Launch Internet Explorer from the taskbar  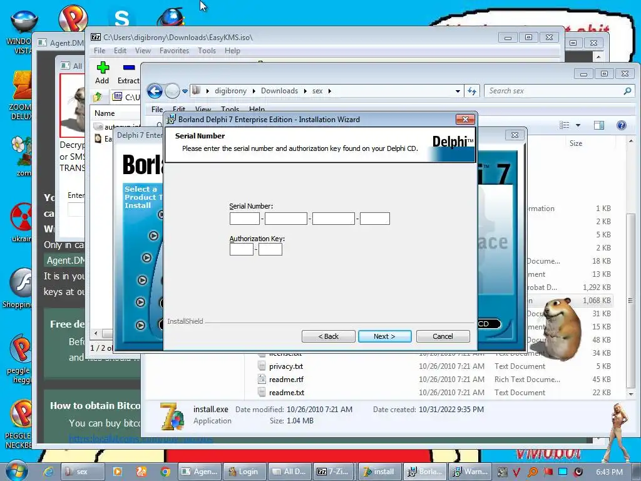pyautogui.click(x=48, y=472)
